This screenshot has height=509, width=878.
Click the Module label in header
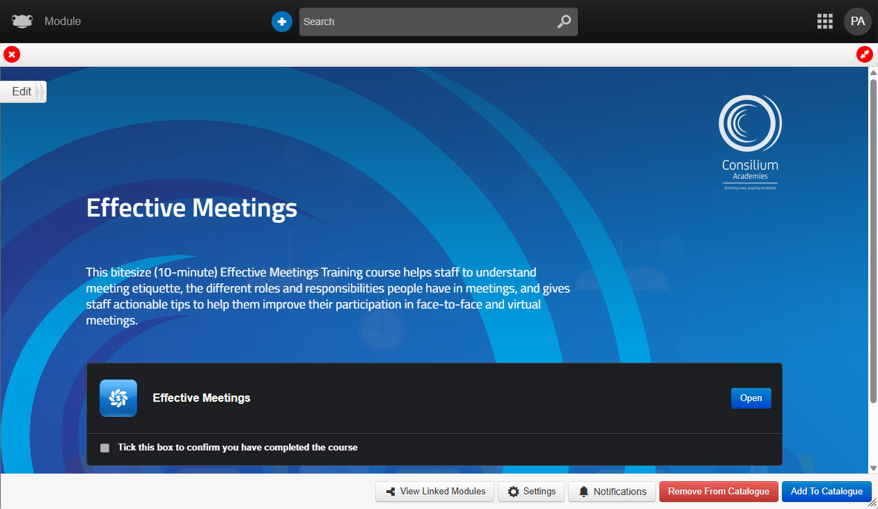63,22
